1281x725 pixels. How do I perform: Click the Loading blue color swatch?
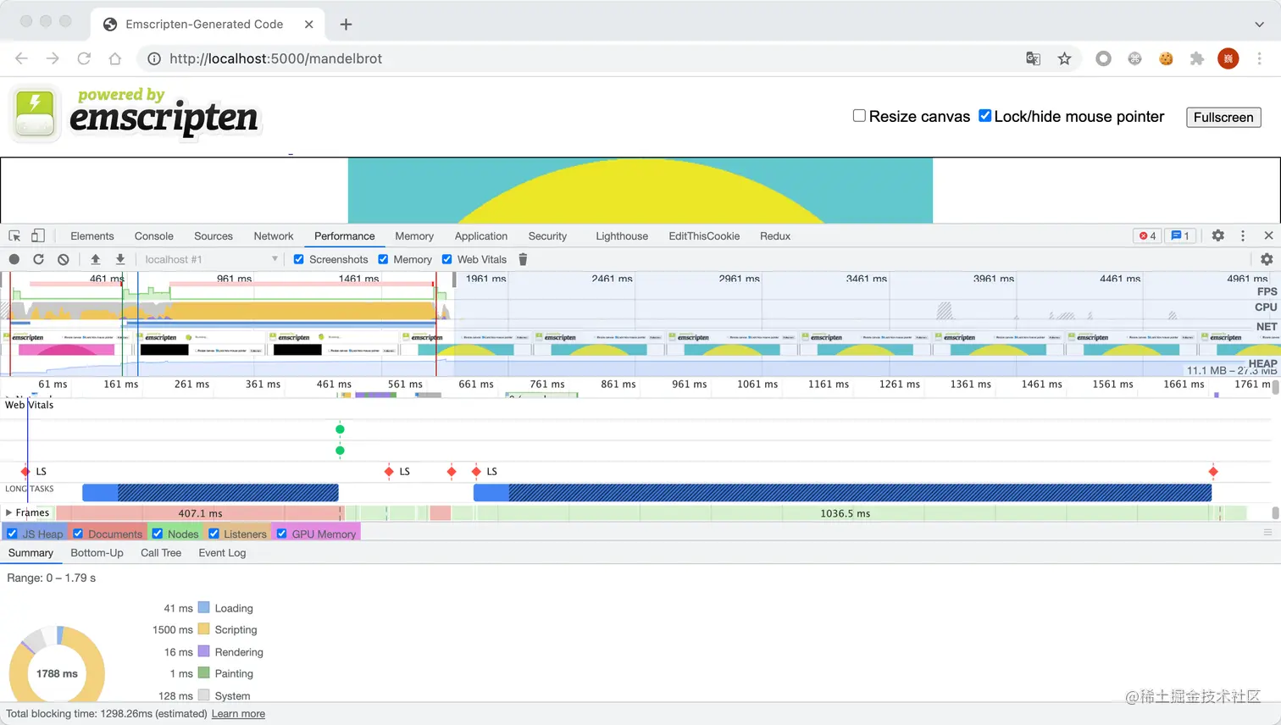(x=203, y=607)
